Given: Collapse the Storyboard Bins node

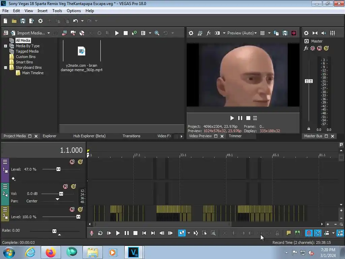Looking at the screenshot, I should click(5, 67).
